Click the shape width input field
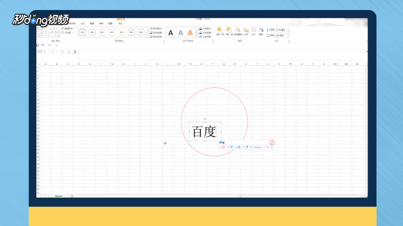This screenshot has width=403, height=226. pos(281,35)
